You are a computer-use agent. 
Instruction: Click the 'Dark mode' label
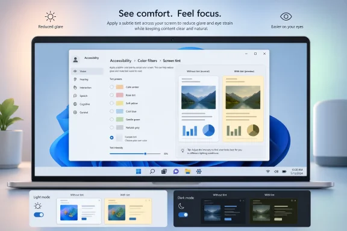[x=186, y=198]
